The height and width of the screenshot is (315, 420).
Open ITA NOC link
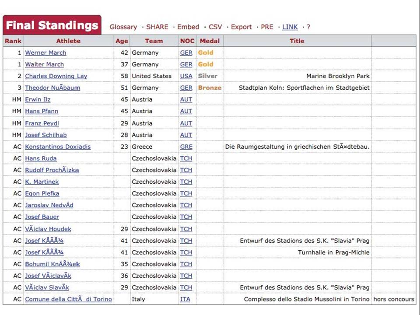(x=185, y=299)
